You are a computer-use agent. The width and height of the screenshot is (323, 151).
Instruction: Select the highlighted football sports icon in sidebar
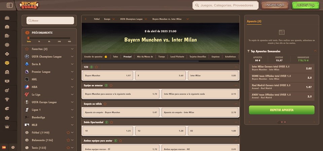click(x=7, y=63)
